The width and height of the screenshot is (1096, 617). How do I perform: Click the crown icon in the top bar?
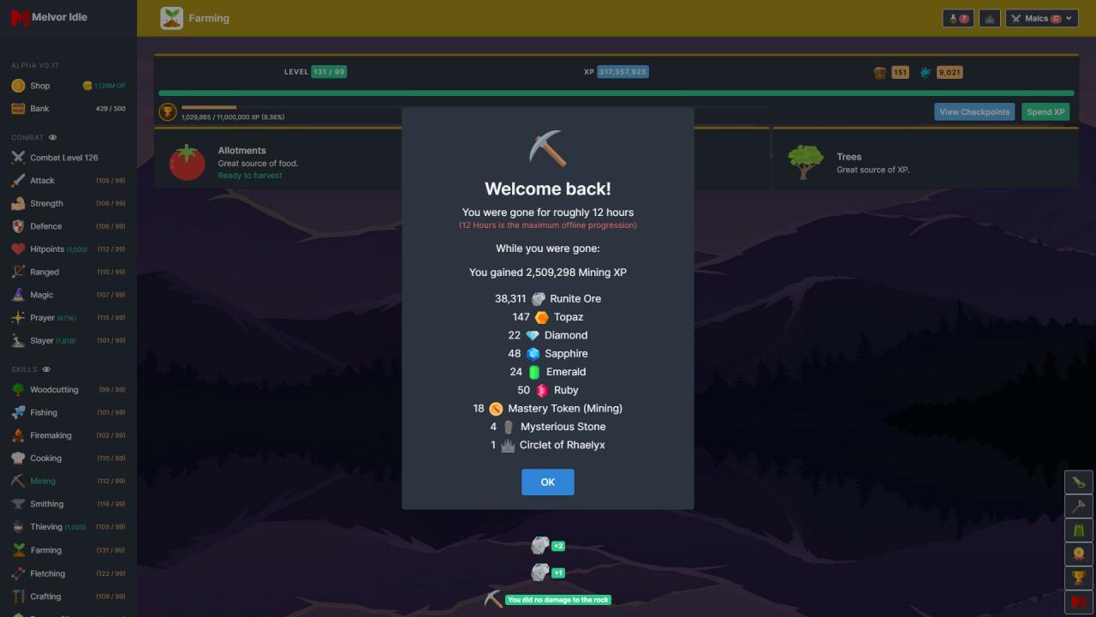tap(990, 18)
